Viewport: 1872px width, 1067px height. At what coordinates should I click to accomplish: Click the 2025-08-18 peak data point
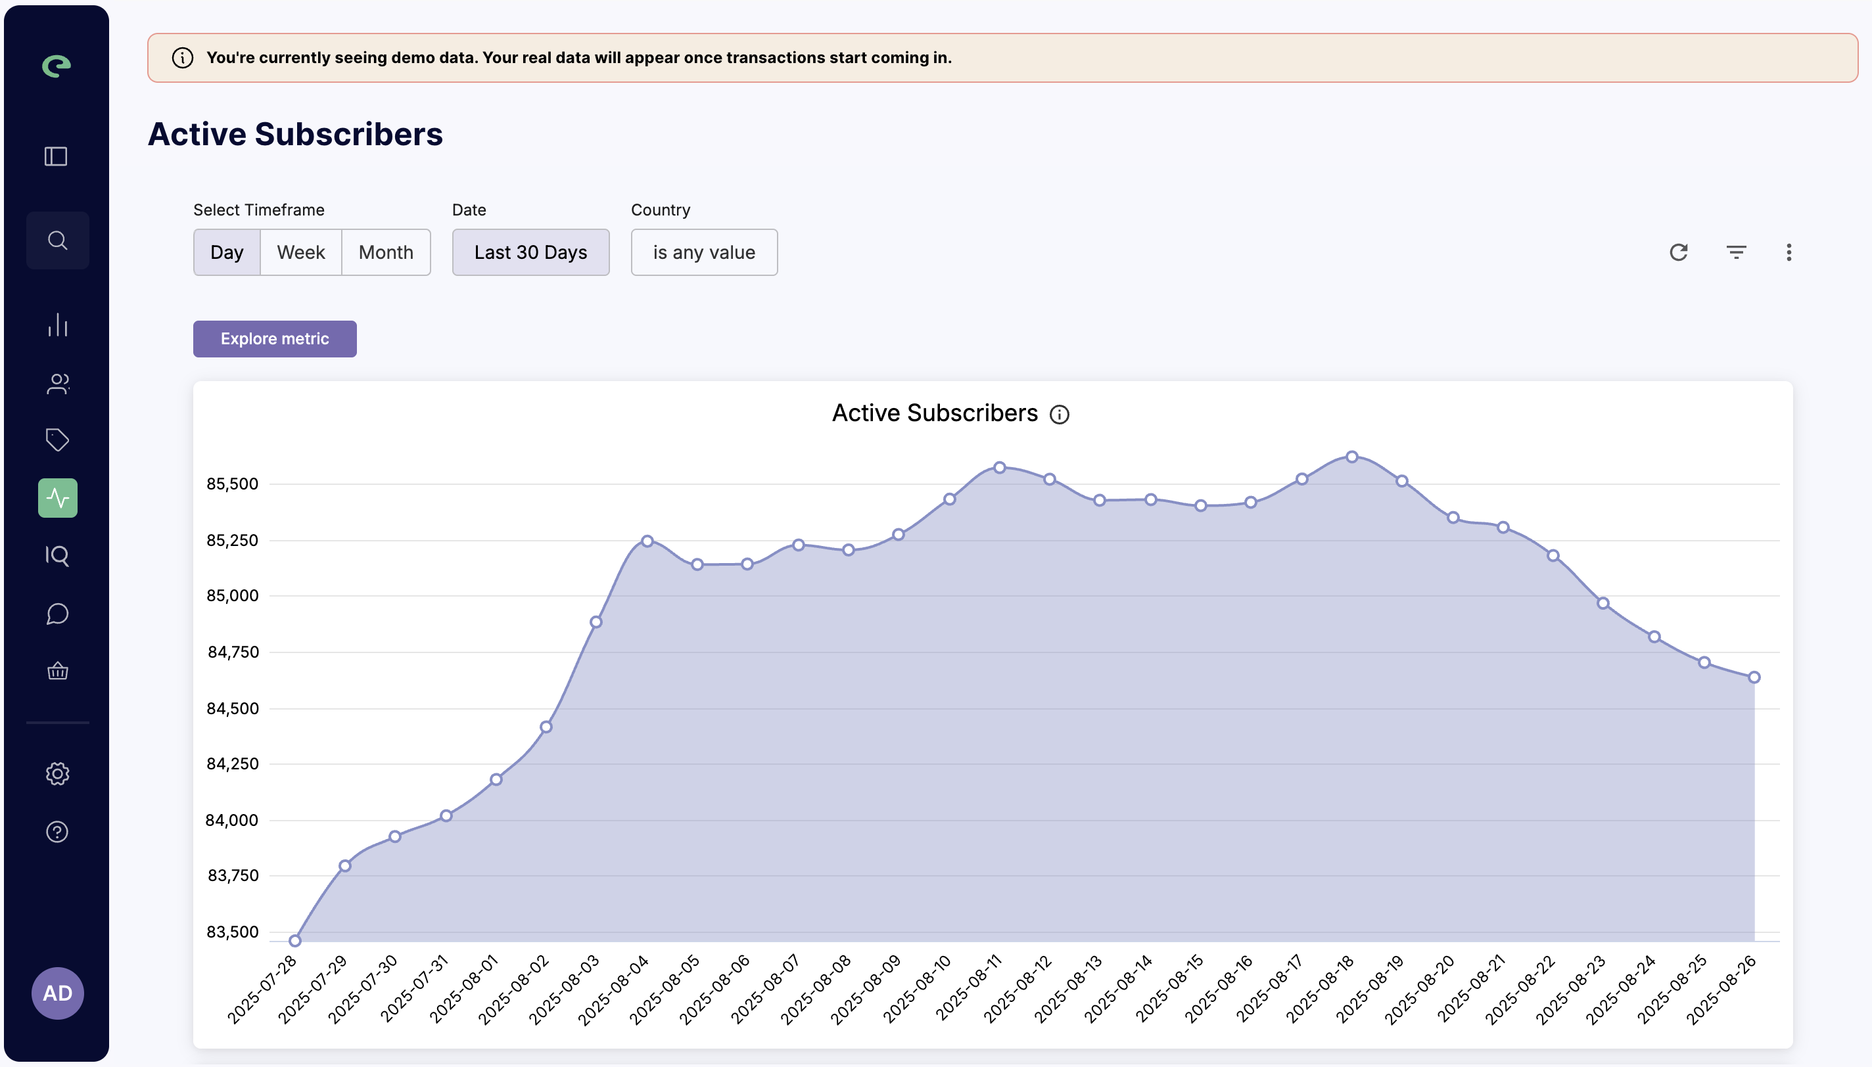click(1351, 457)
